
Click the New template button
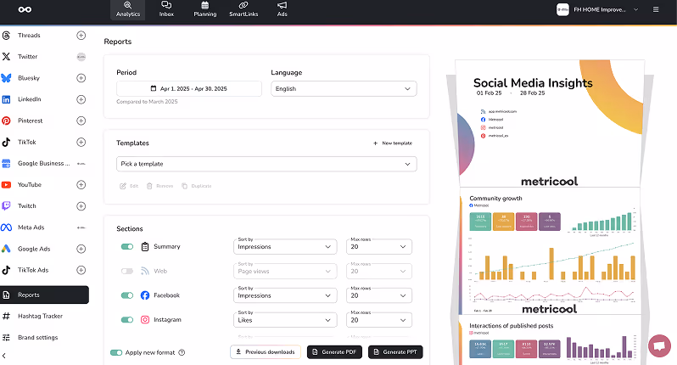[x=393, y=143]
